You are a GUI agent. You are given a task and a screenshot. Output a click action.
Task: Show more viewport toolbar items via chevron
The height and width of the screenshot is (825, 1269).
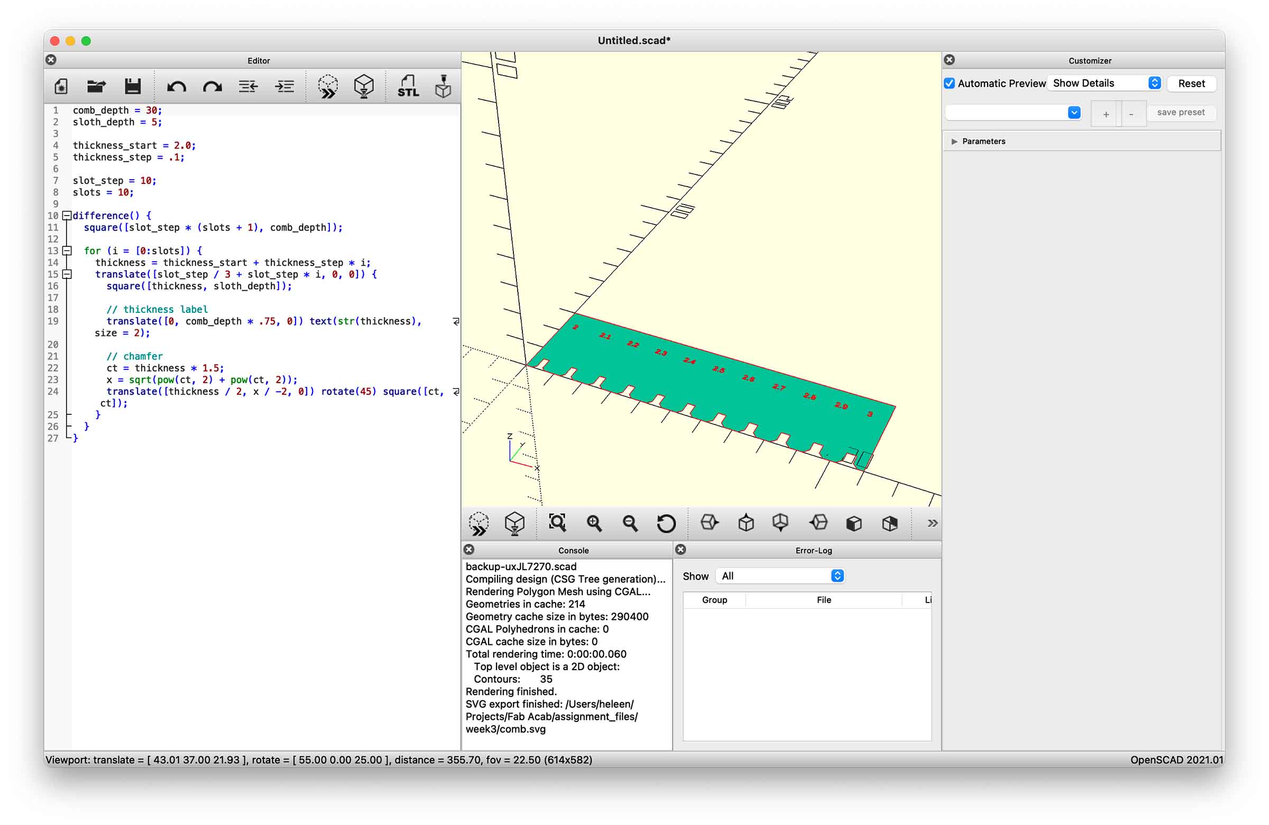(x=932, y=523)
